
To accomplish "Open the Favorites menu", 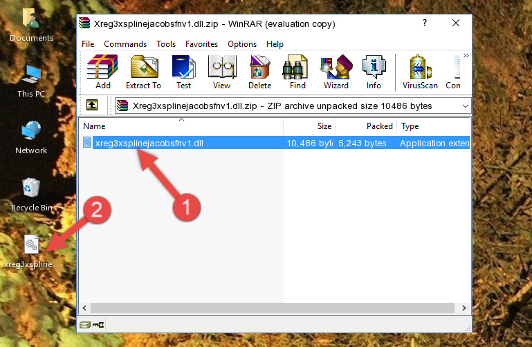I will tap(201, 44).
